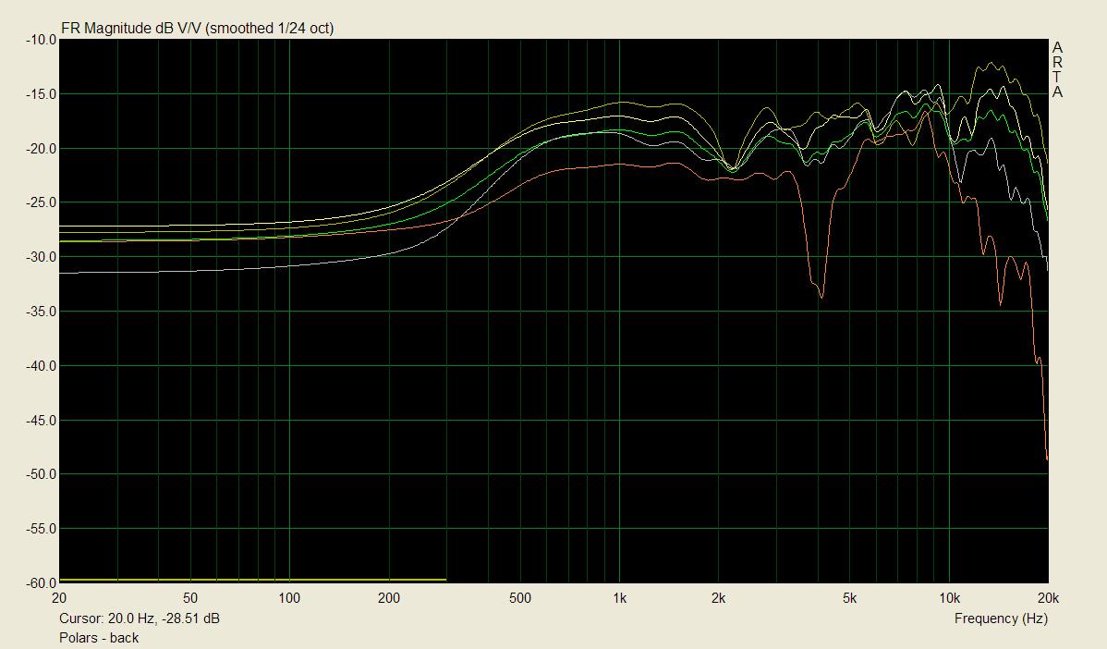The width and height of the screenshot is (1107, 649).
Task: Click the 10k frequency axis label
Action: tap(949, 599)
